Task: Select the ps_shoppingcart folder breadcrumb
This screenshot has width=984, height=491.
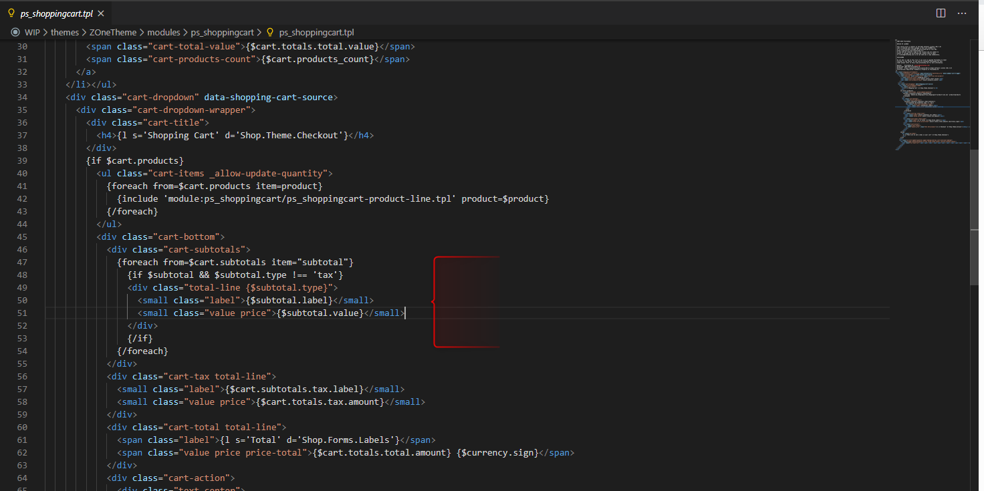Action: pyautogui.click(x=222, y=32)
